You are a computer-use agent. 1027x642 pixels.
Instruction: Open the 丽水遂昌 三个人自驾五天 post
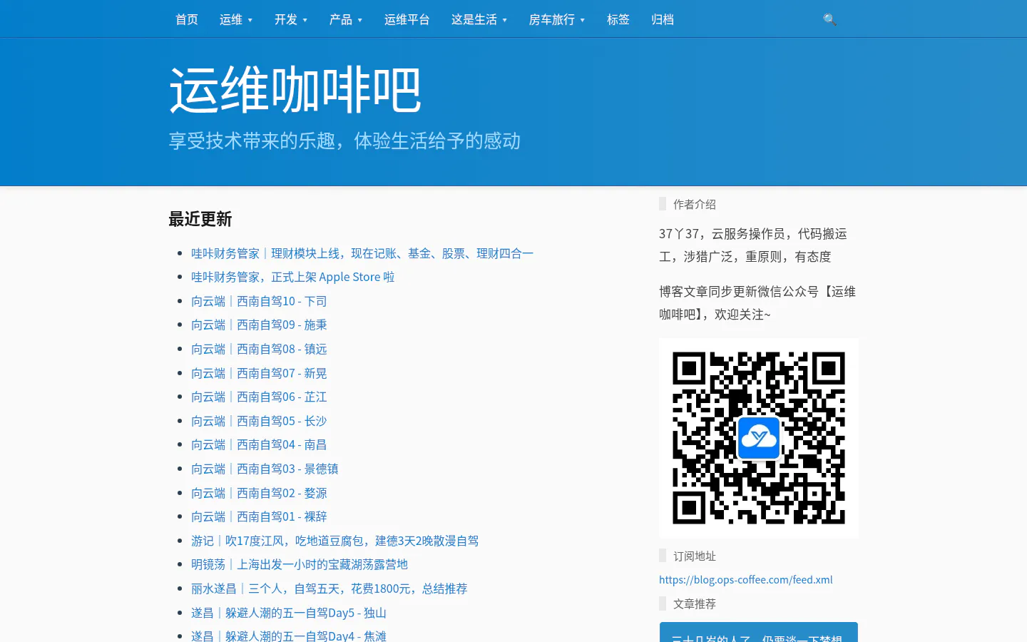coord(329,588)
